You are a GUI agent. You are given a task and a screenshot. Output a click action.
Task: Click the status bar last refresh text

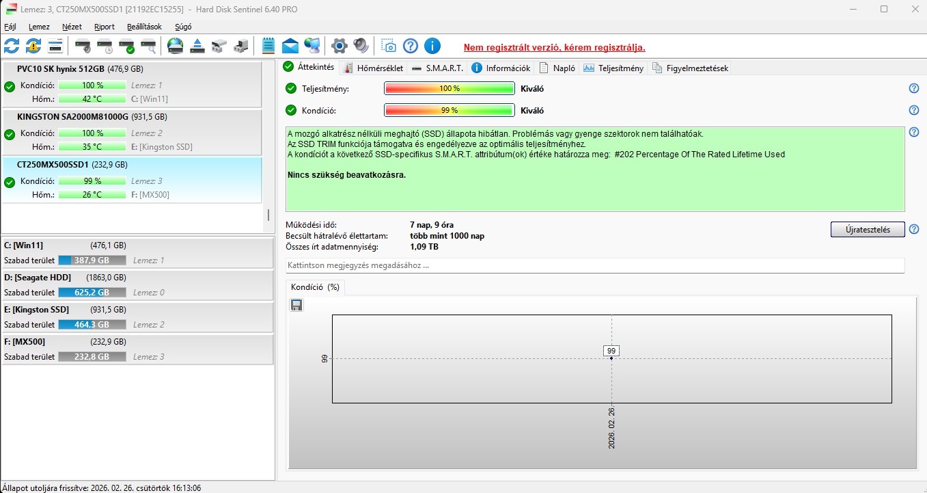tap(102, 488)
